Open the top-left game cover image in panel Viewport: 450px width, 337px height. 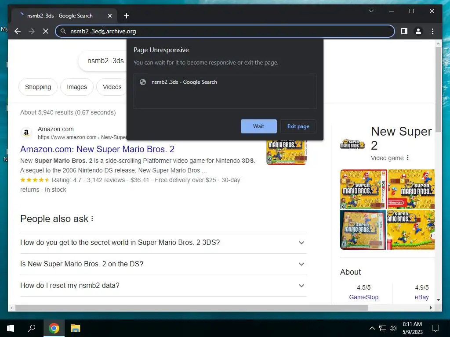click(363, 189)
